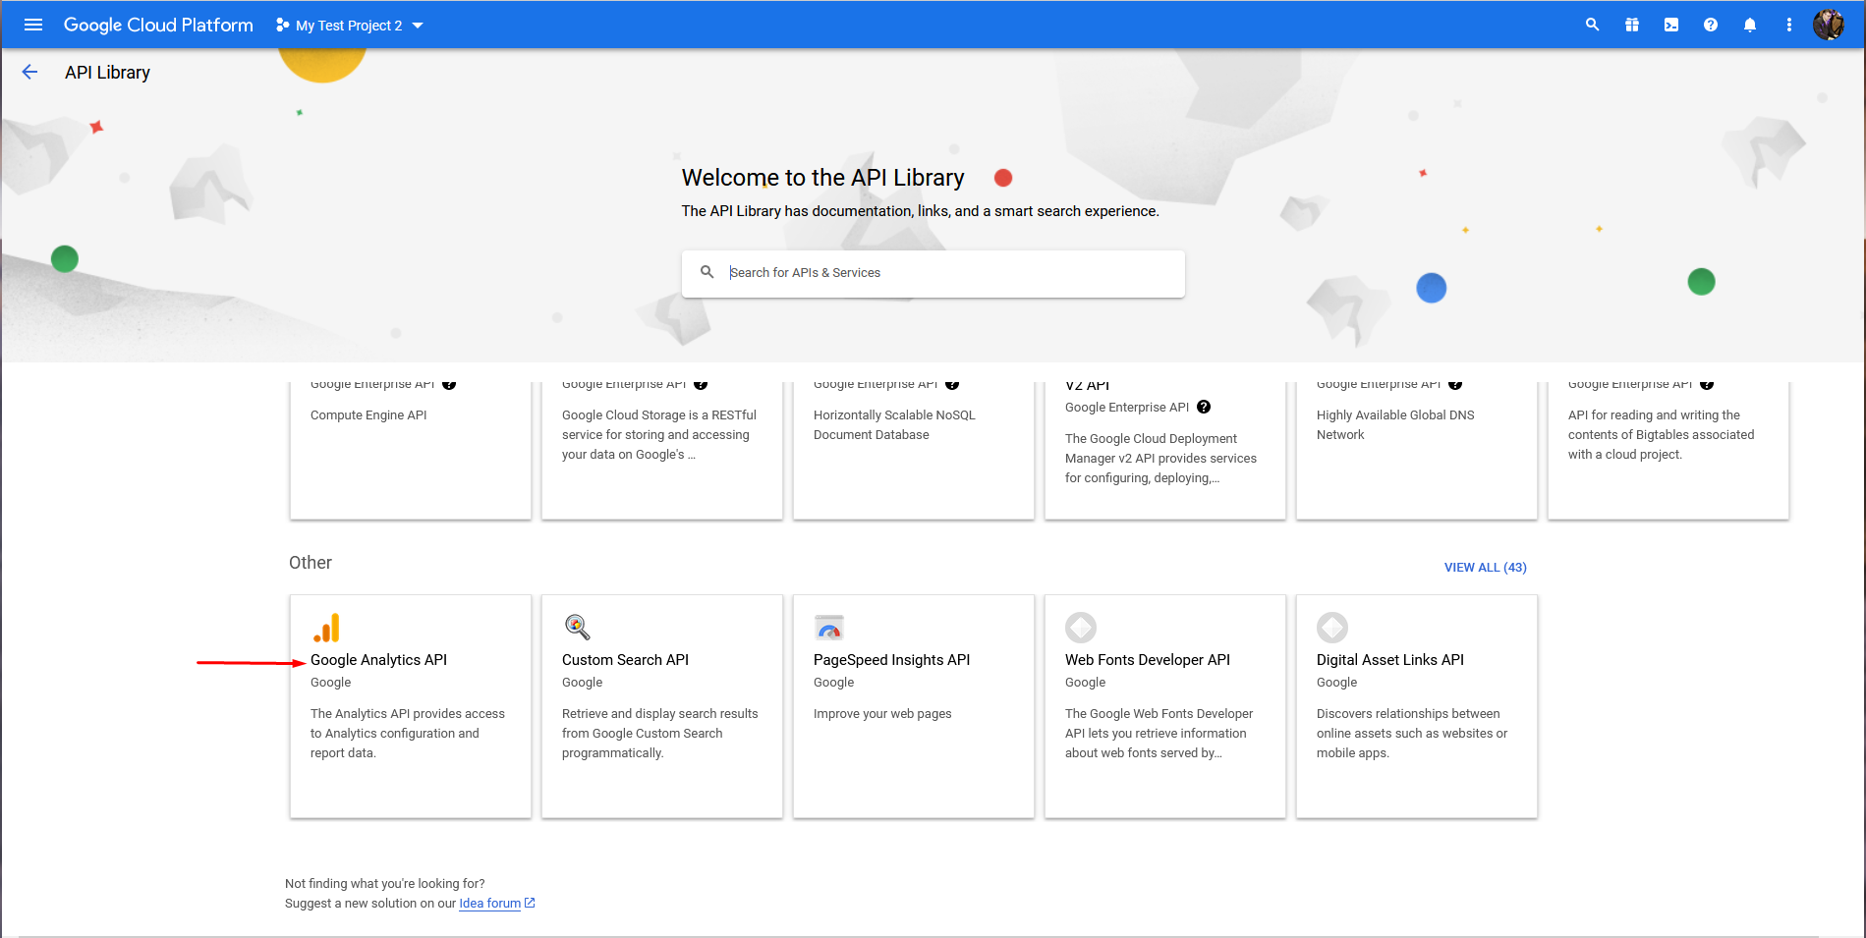Screen dimensions: 1866x938
Task: Open PageSpeed Insights API card
Action: click(913, 705)
